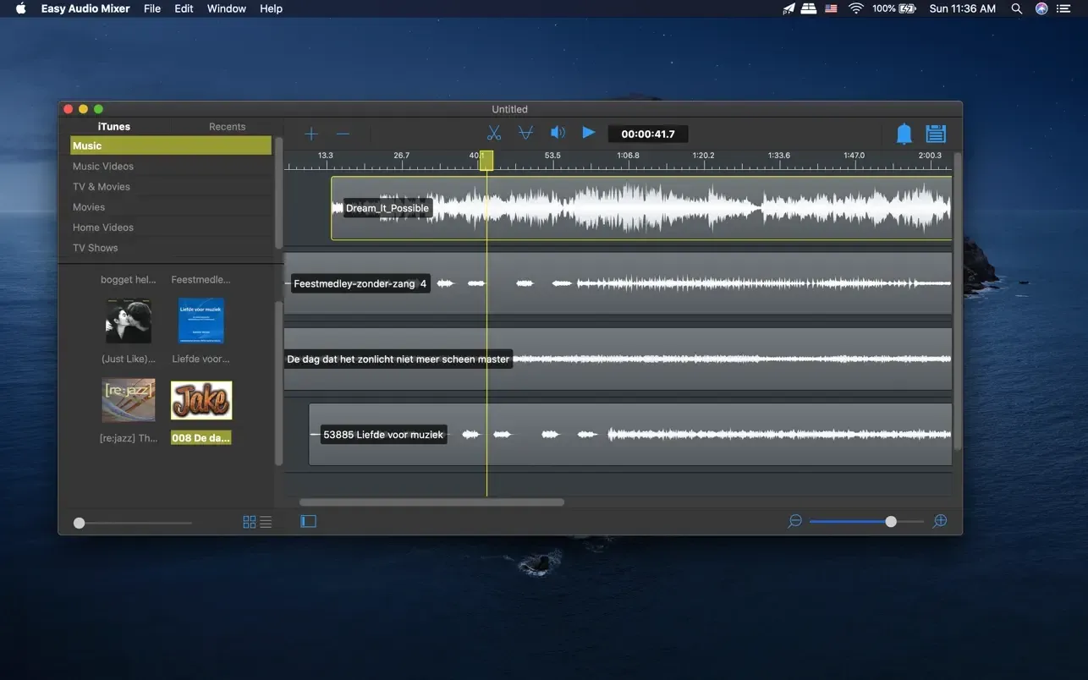Add a new track with the plus icon
Image resolution: width=1088 pixels, height=680 pixels.
(x=310, y=133)
